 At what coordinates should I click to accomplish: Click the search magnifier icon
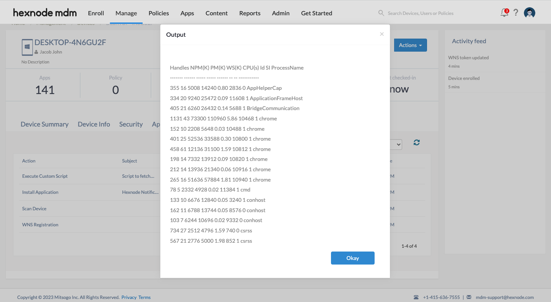click(x=381, y=13)
